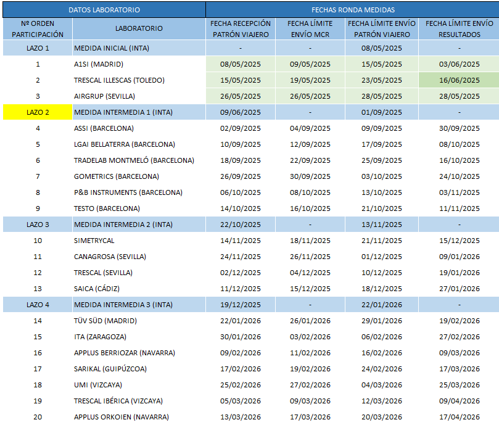
Task: Select TRESCAL ILLESCAS (TOLEDO) laboratory cell
Action: 139,80
